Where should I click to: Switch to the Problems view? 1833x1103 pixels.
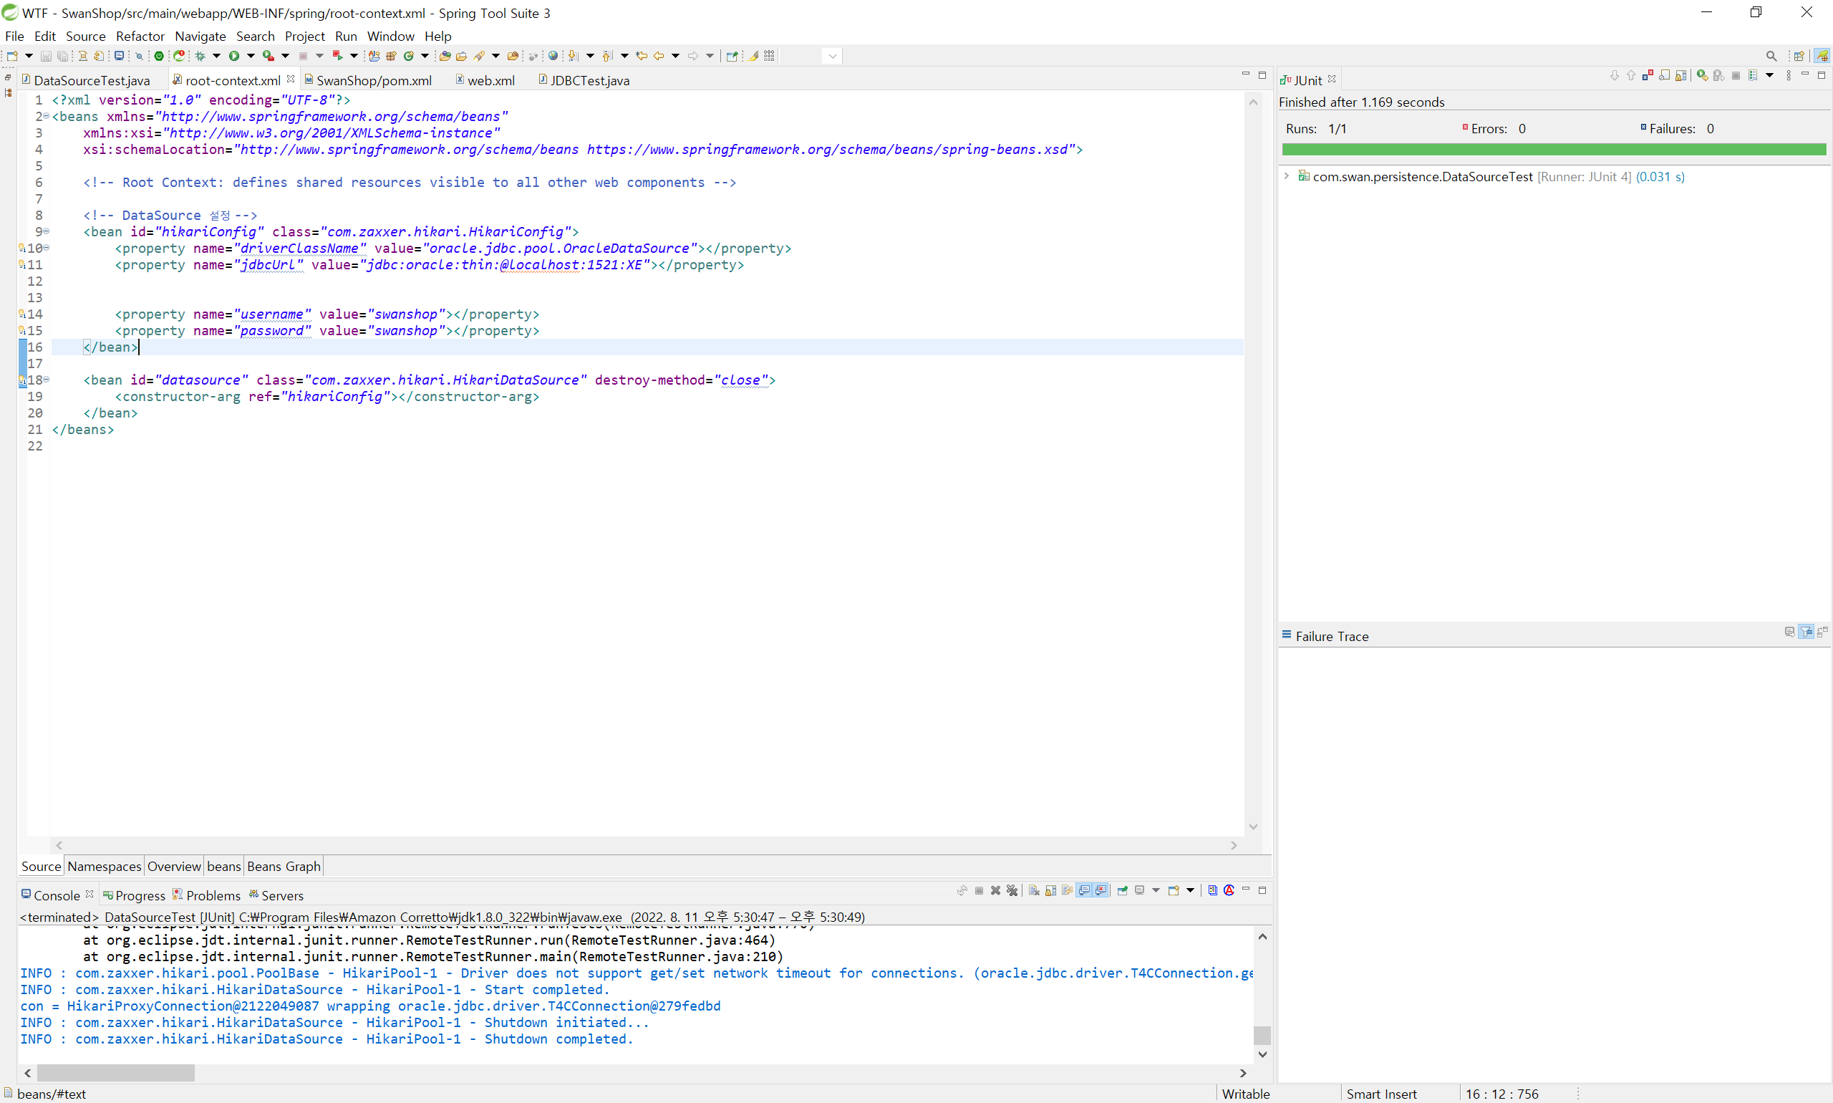coord(213,895)
